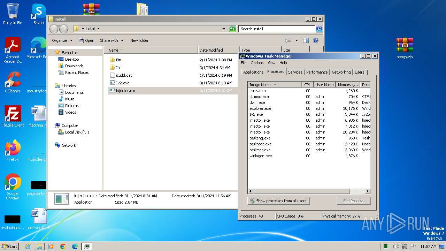Sort files by Date modified column
Image resolution: width=446 pixels, height=251 pixels.
(218, 50)
